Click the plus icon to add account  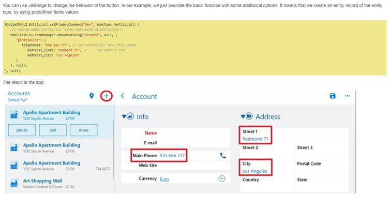[x=106, y=96]
